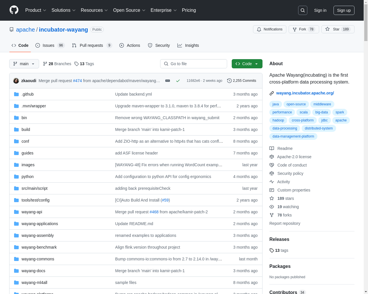This screenshot has height=294, width=368.
Task: Open the tools/test/config folder
Action: [35, 200]
